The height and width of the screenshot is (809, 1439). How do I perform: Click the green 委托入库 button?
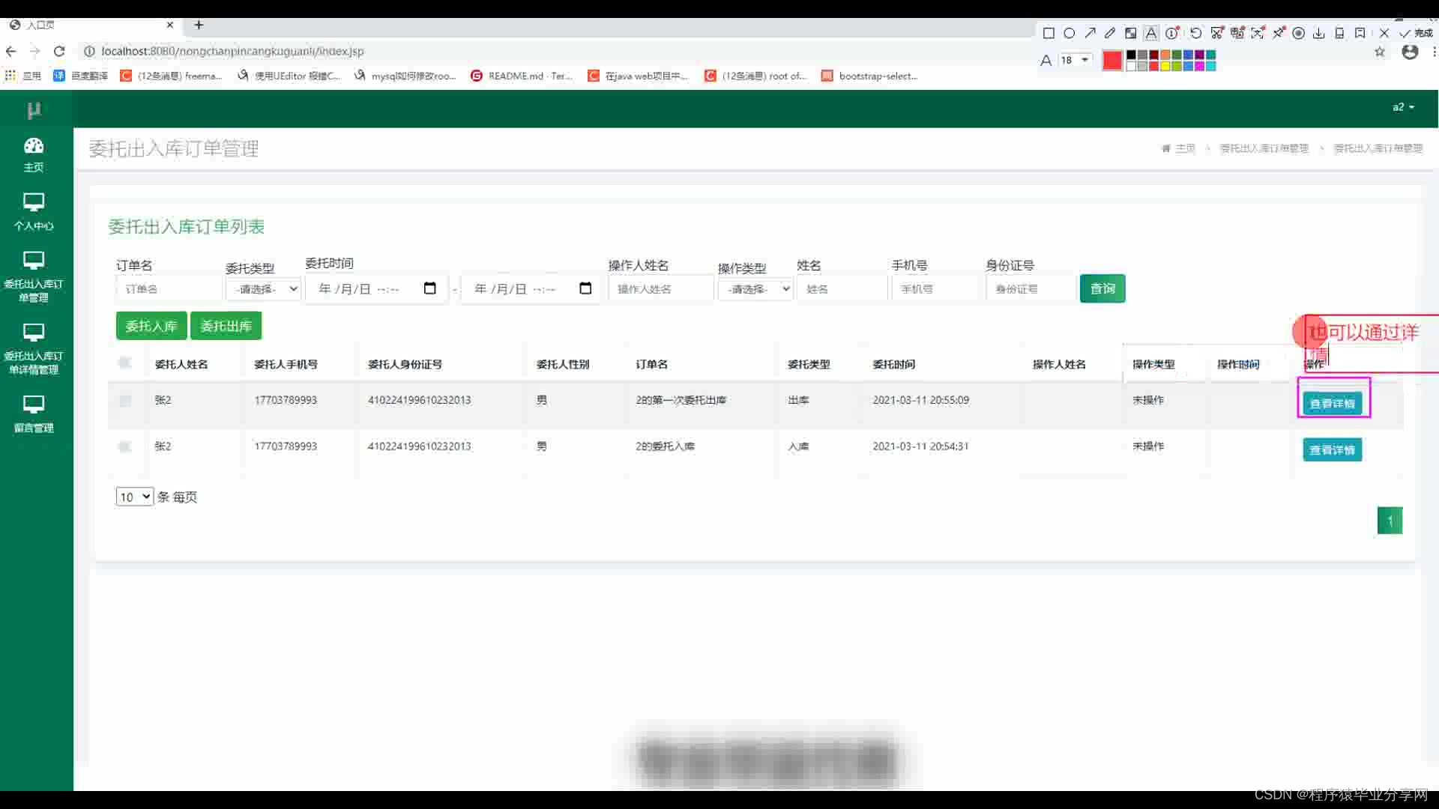point(151,326)
